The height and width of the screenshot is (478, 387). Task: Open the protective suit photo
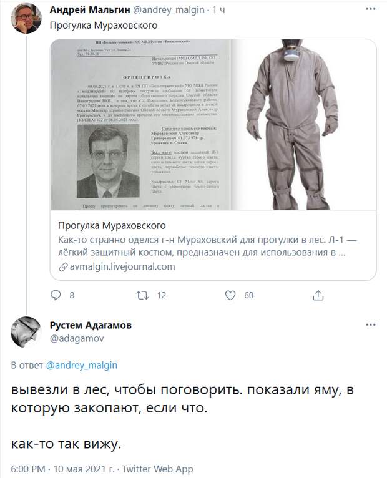click(x=303, y=124)
